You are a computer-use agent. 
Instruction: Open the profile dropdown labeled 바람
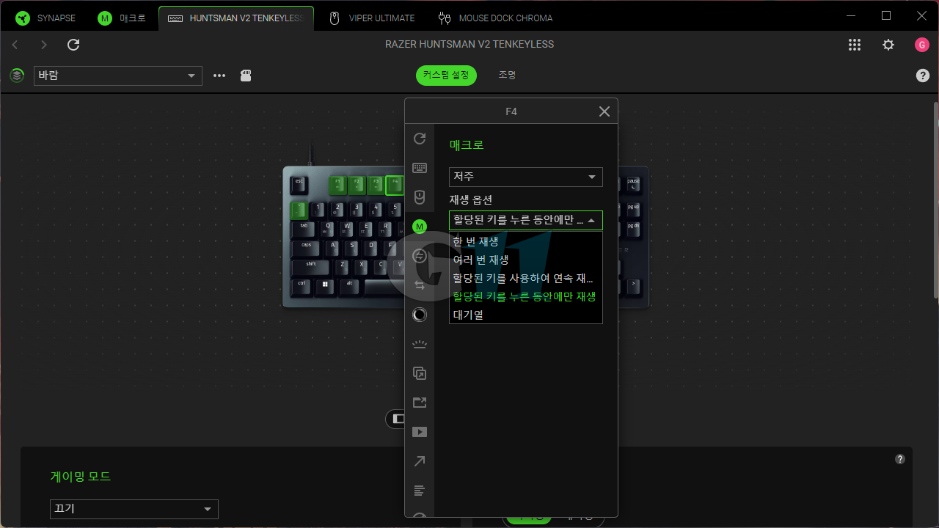(118, 76)
